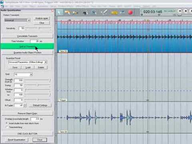Click the Analyze again button
The width and height of the screenshot is (192, 144).
pyautogui.click(x=42, y=18)
